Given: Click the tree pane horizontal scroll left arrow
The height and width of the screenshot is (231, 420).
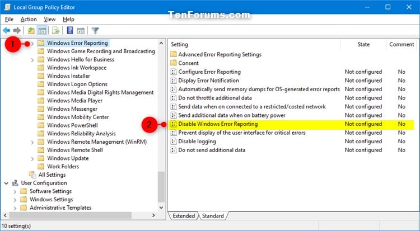Looking at the screenshot, I should pyautogui.click(x=6, y=215).
